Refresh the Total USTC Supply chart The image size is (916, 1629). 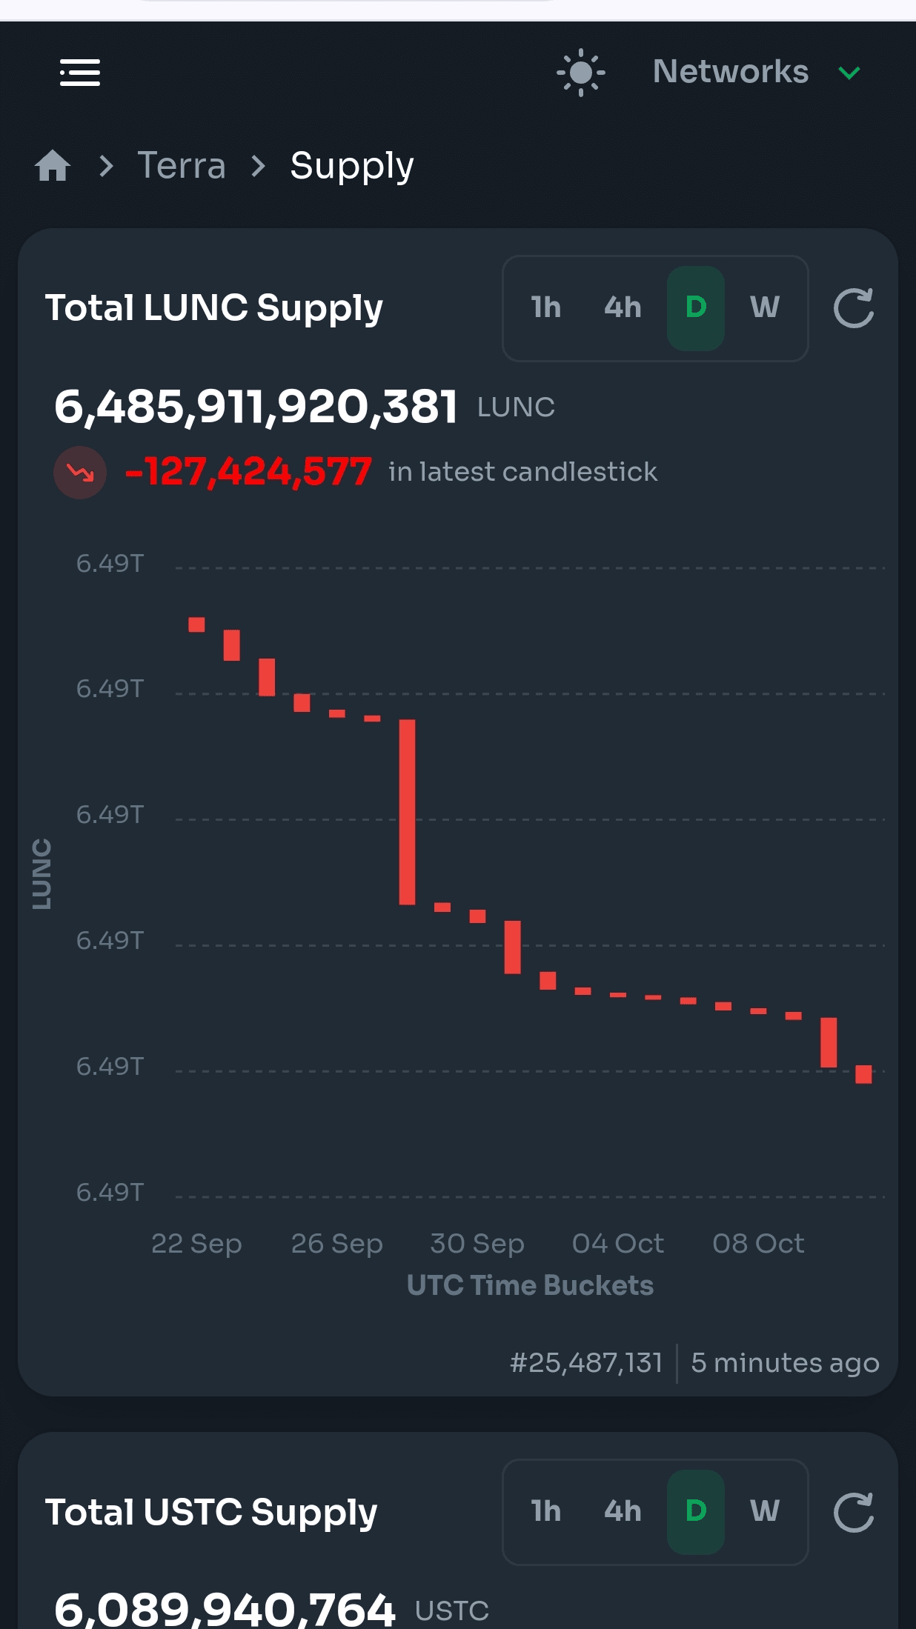(x=854, y=1511)
